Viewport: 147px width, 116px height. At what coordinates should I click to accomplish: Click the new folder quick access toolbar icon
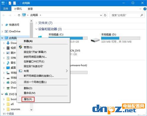(14, 3)
